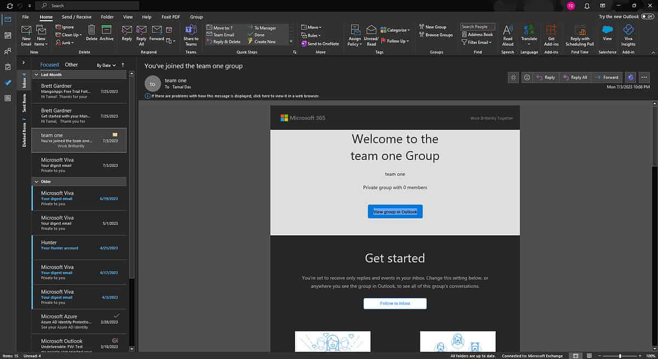Open New Items dropdown
Screen dimensions: 658x359
pos(41,35)
